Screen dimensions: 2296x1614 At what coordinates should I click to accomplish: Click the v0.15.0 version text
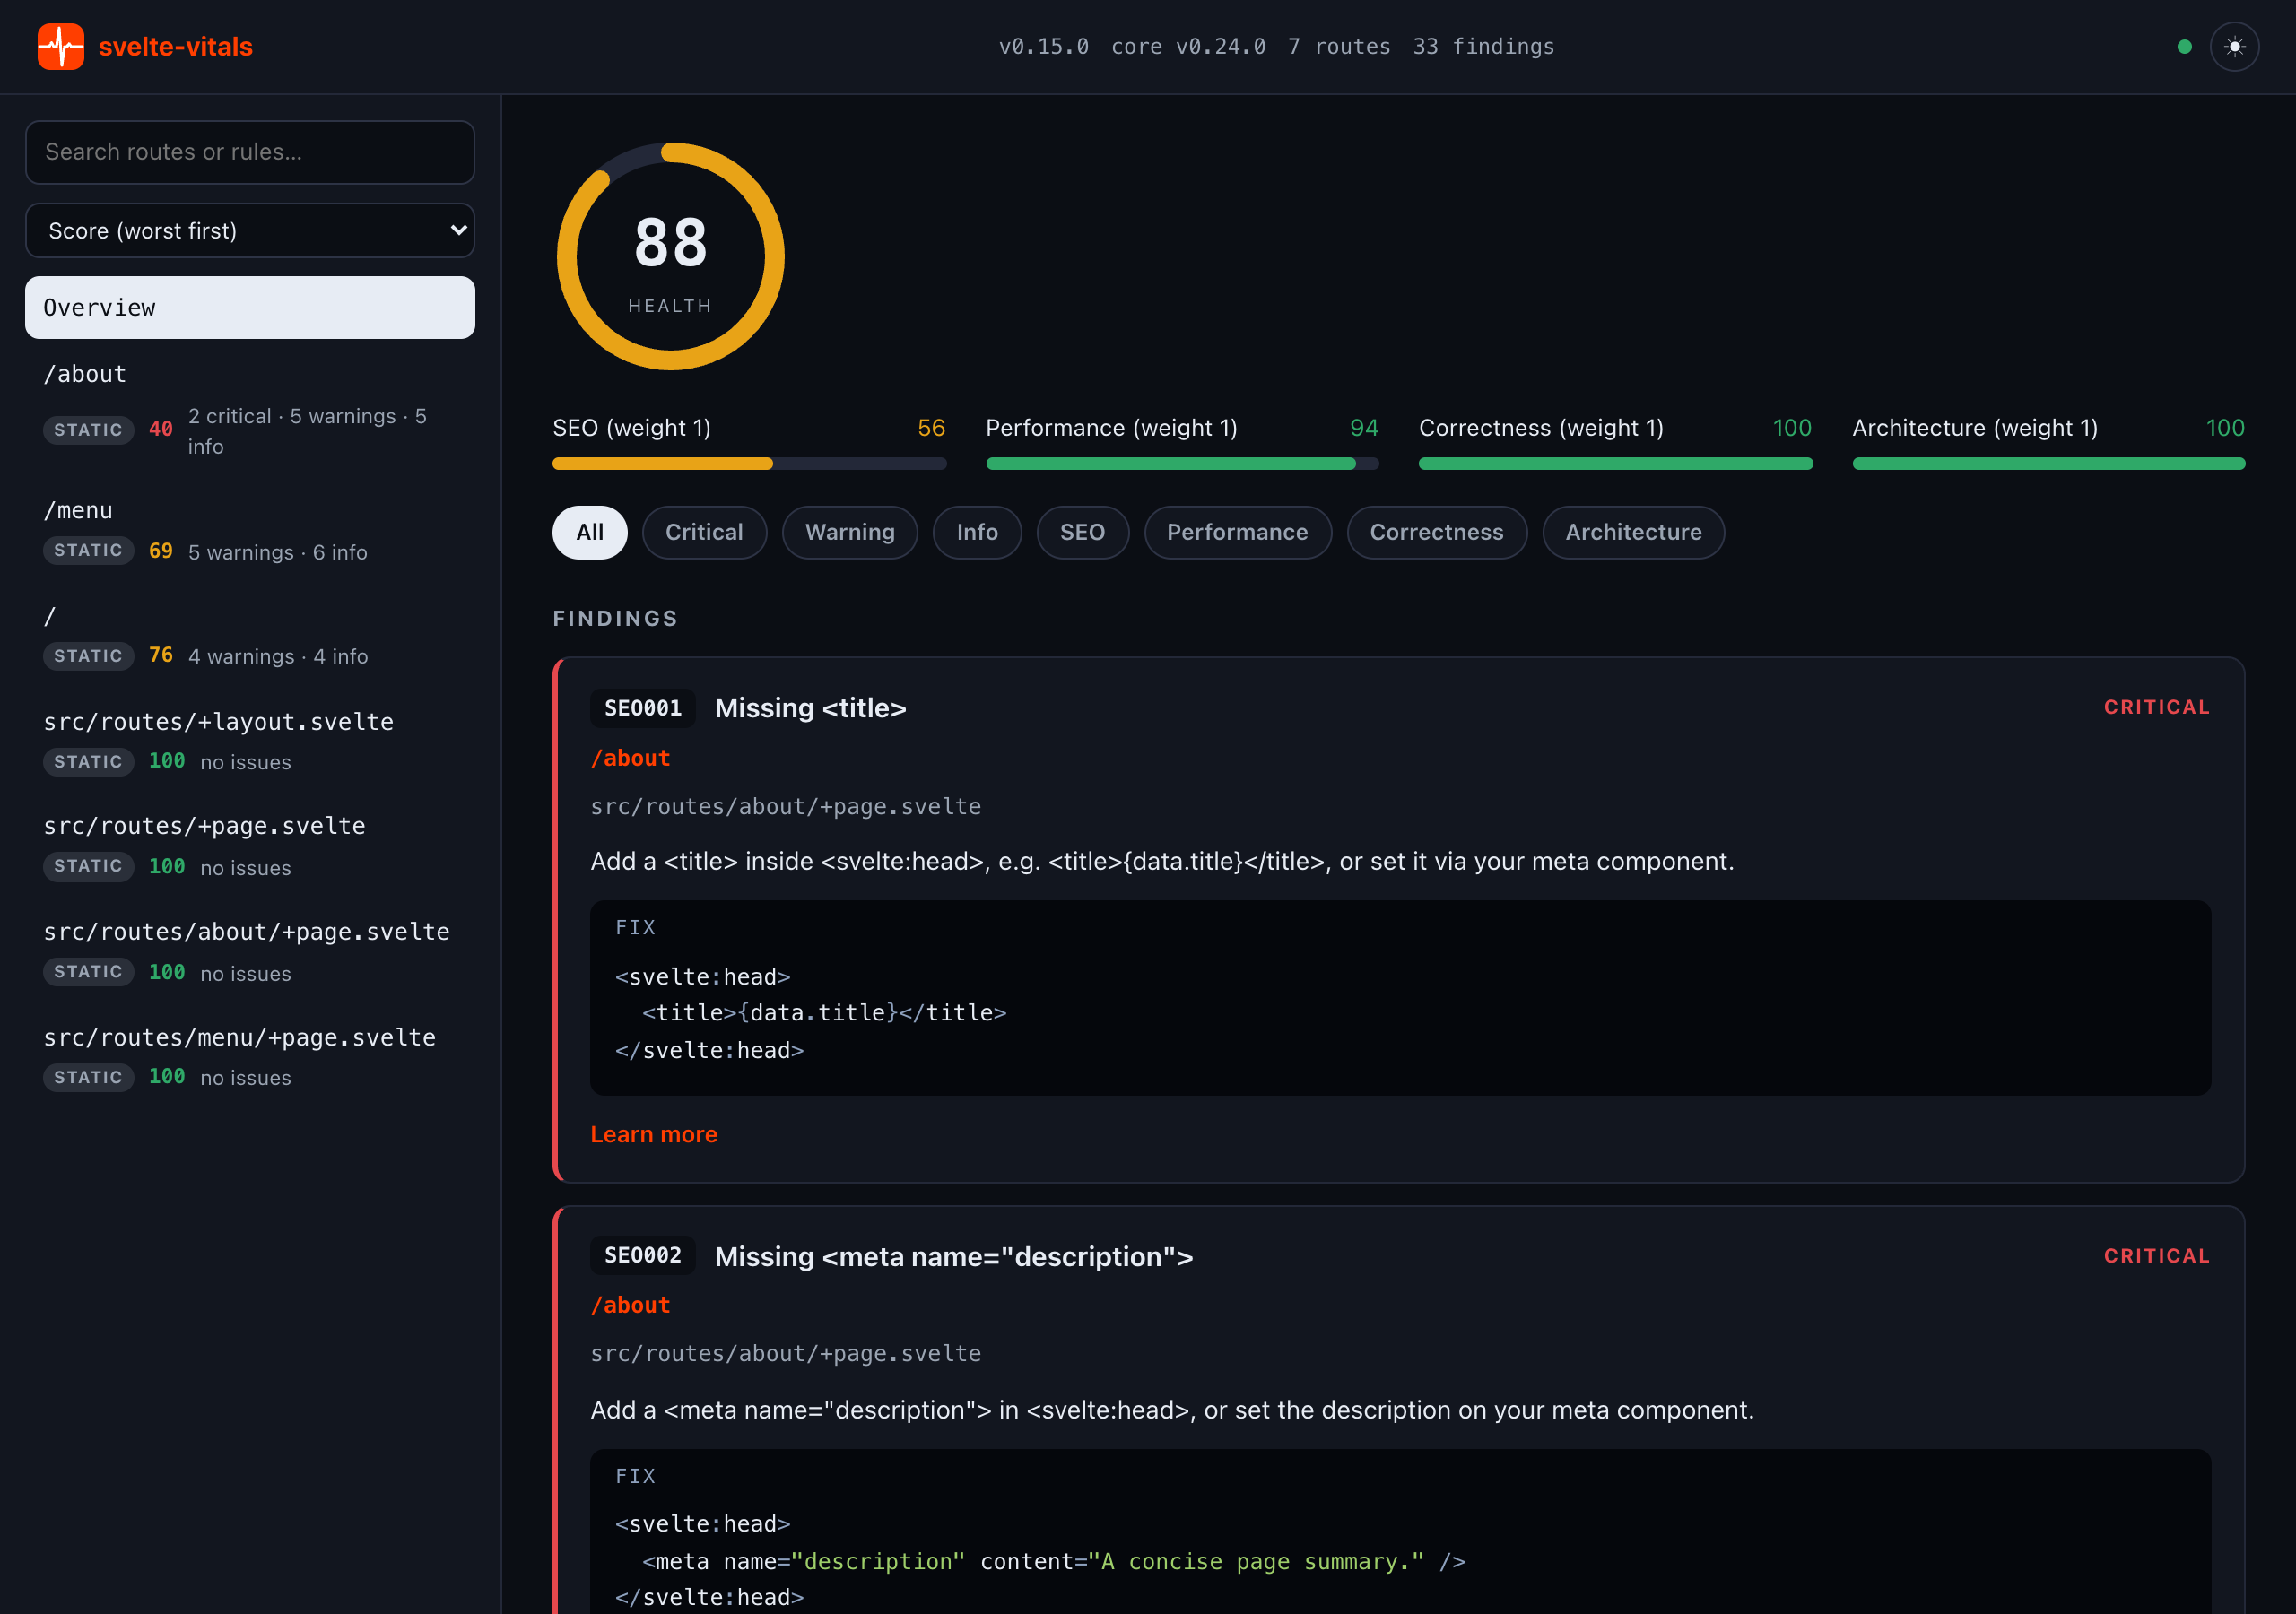[x=1044, y=47]
